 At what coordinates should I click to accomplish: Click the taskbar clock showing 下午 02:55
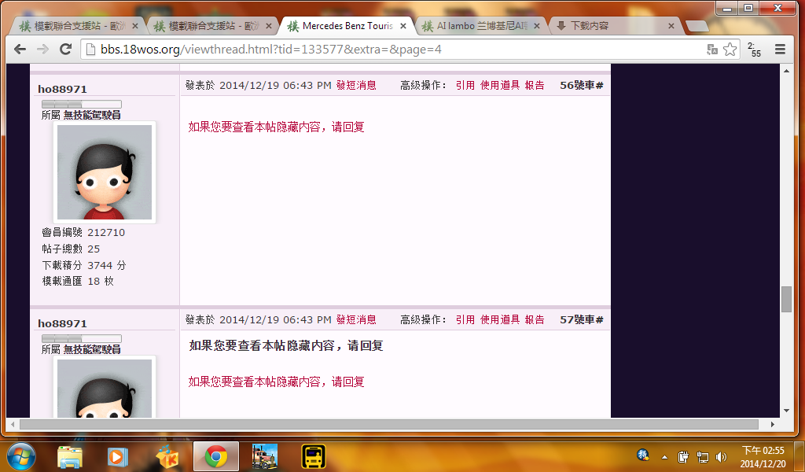pyautogui.click(x=763, y=456)
